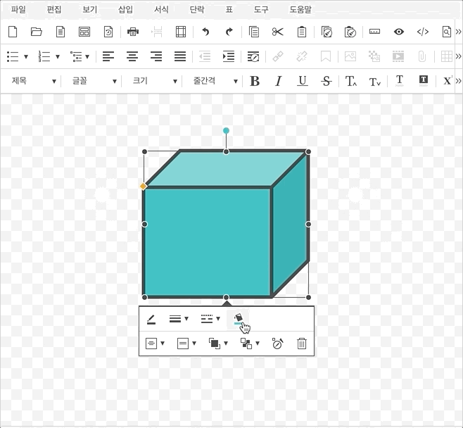The image size is (463, 428).
Task: Click the shape line color pen icon
Action: (x=151, y=319)
